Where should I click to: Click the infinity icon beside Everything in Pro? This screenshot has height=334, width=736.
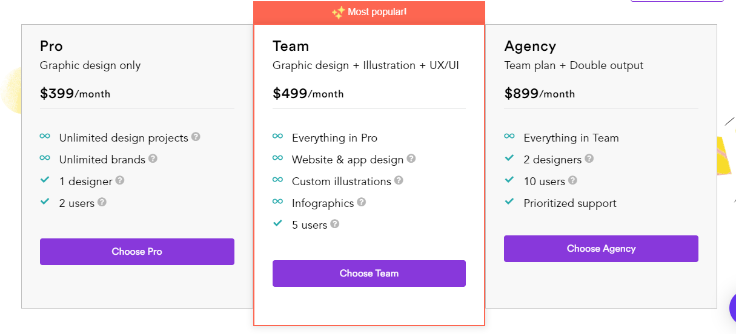[x=277, y=137]
